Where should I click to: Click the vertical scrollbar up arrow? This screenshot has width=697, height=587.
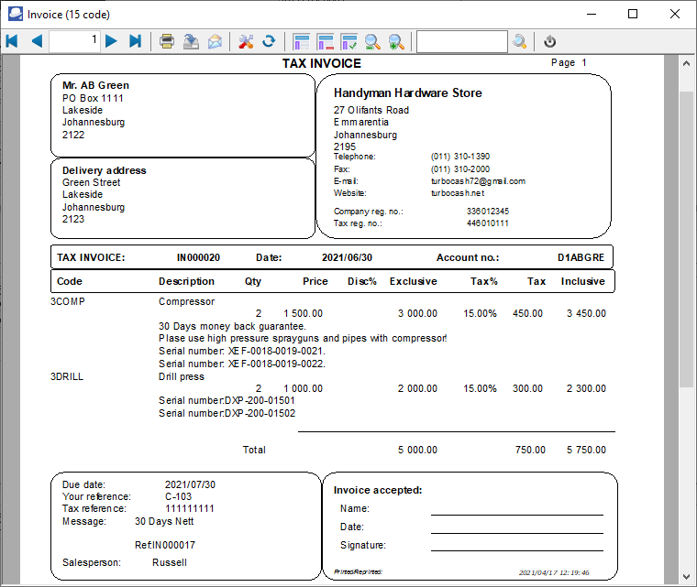686,64
